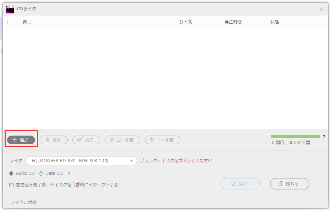Click the 曲目 column header
This screenshot has height=211, width=331.
(x=27, y=22)
